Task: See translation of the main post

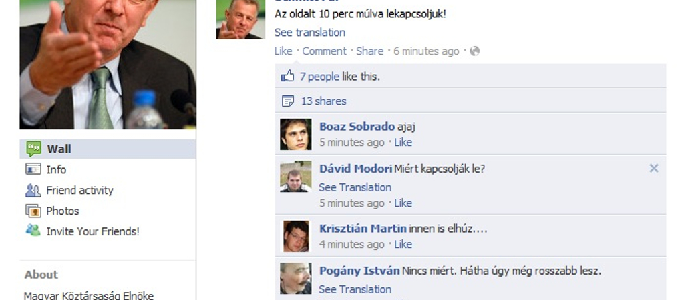Action: pyautogui.click(x=310, y=33)
